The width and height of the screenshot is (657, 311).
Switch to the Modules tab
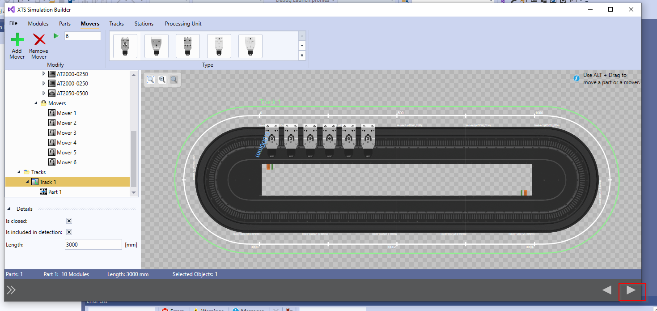pyautogui.click(x=38, y=24)
